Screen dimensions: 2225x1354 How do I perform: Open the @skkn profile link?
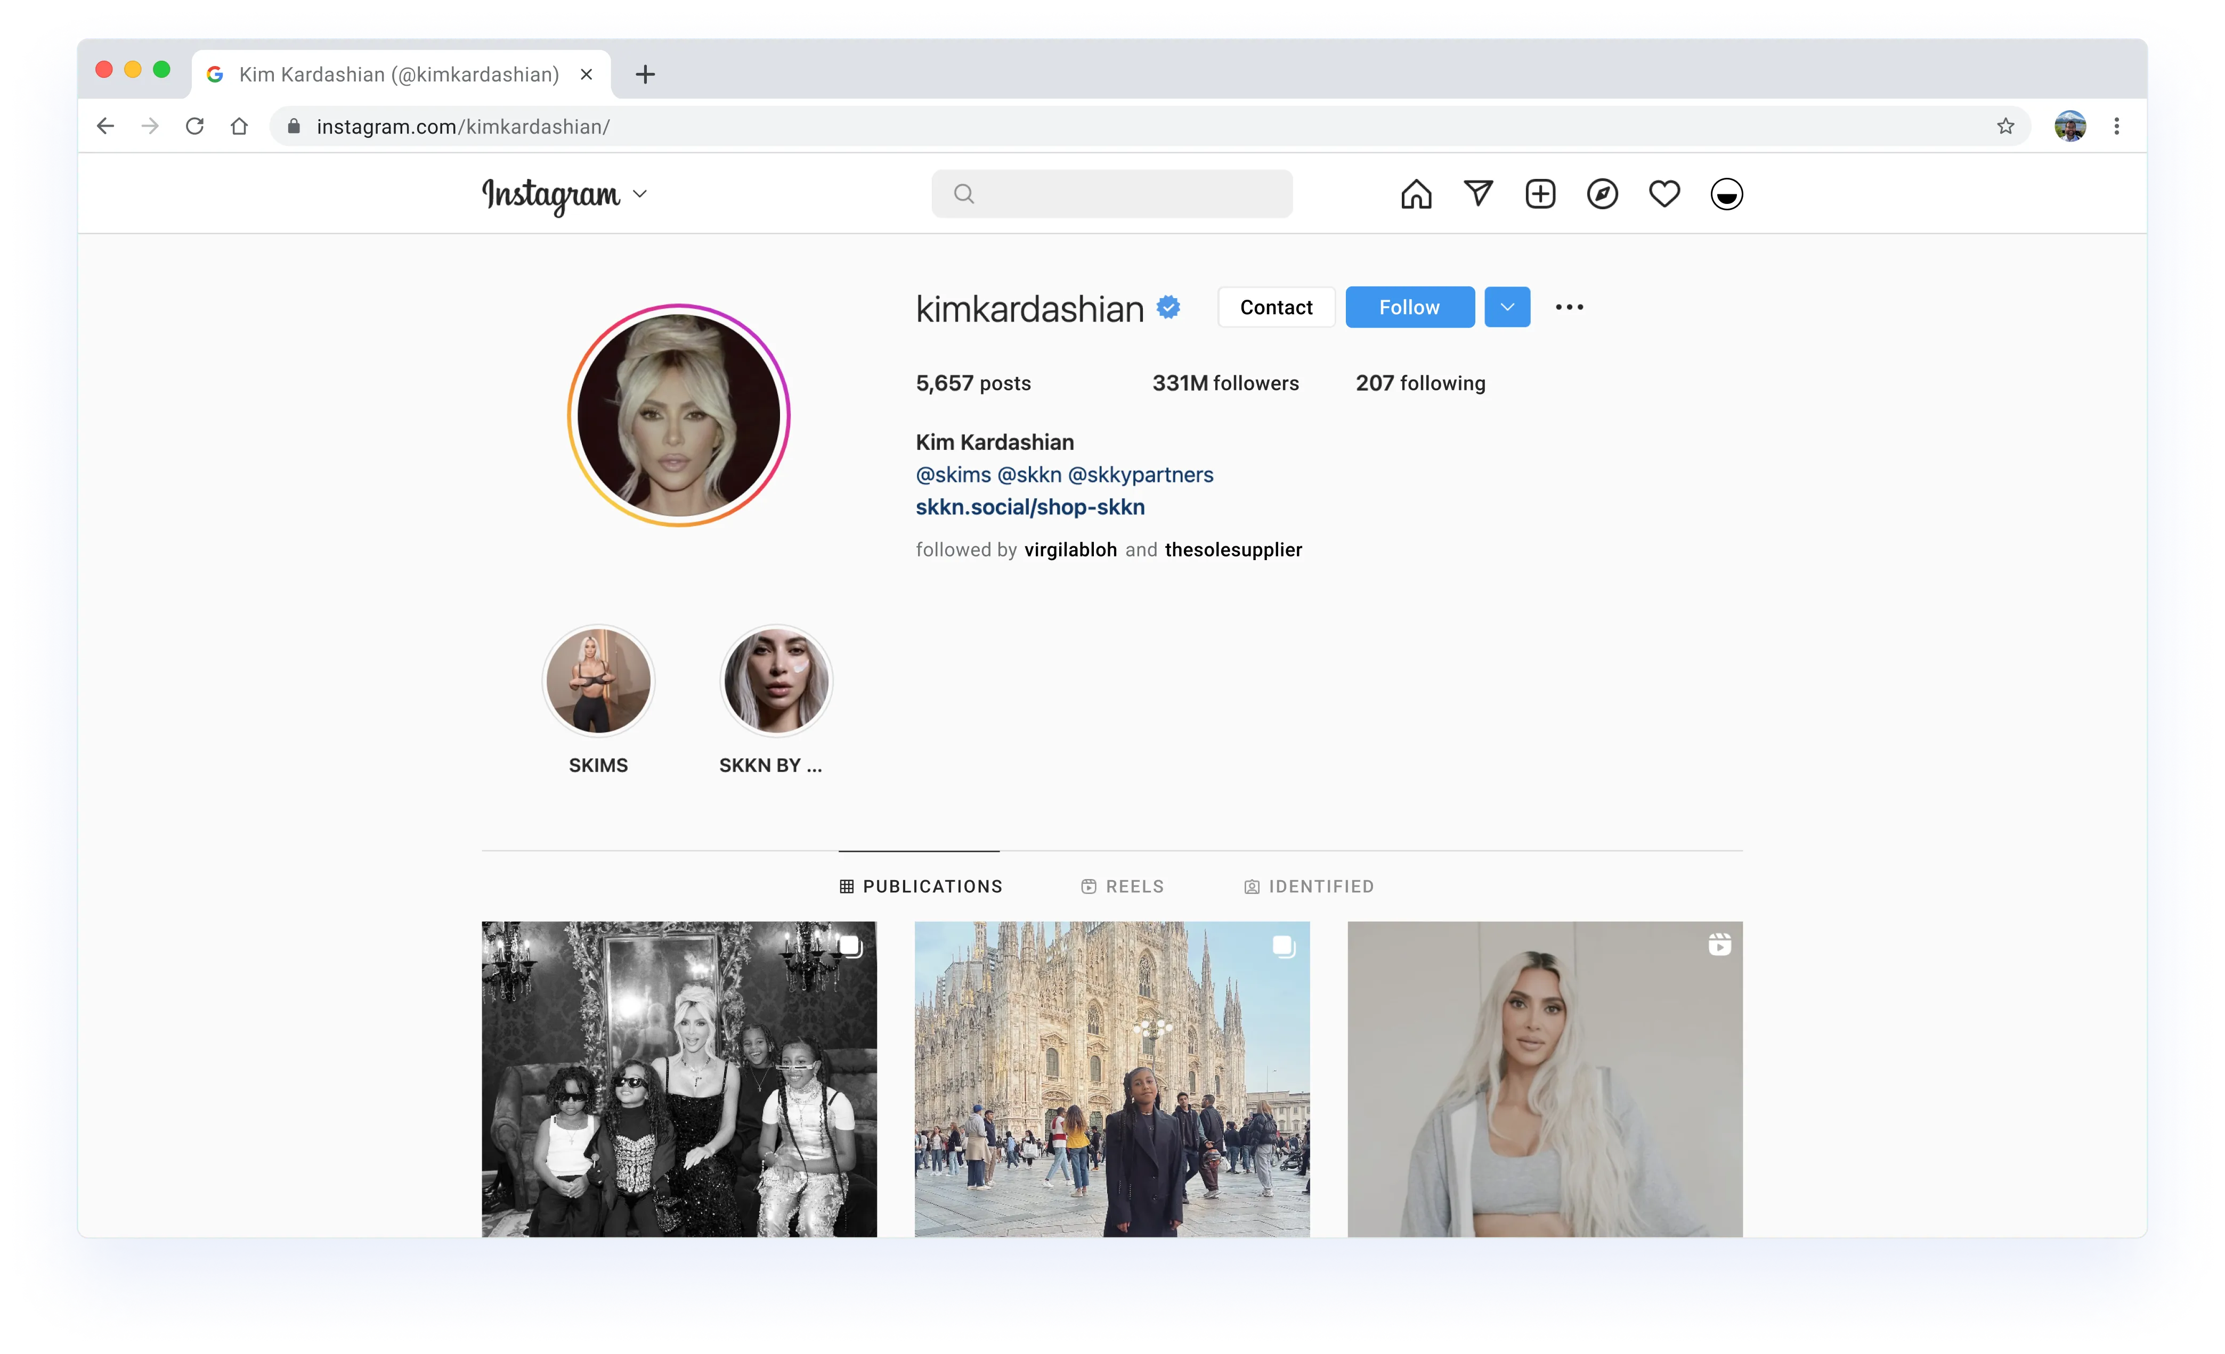[1029, 475]
